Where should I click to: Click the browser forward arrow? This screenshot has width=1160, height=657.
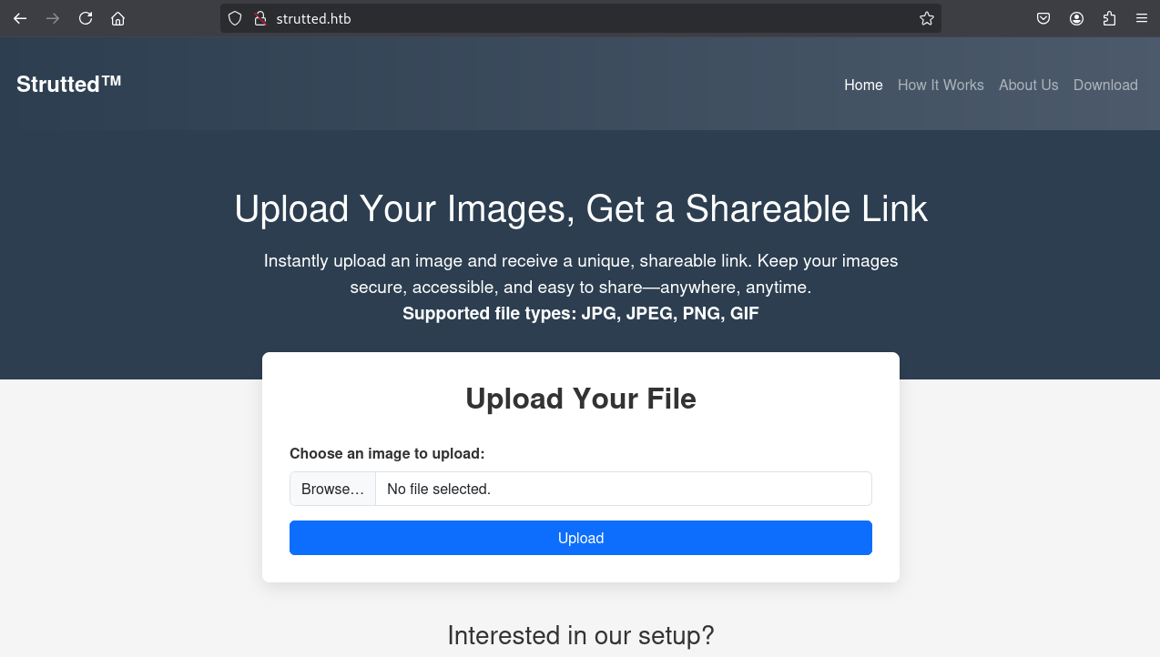(53, 18)
